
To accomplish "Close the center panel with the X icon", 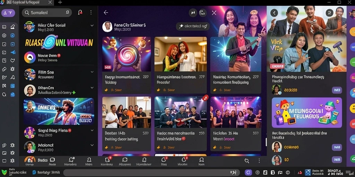I will tap(214, 13).
